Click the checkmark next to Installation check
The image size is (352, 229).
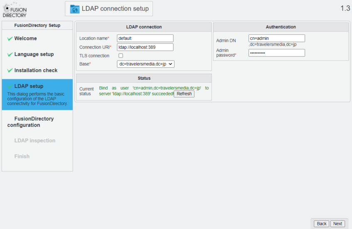(x=10, y=71)
